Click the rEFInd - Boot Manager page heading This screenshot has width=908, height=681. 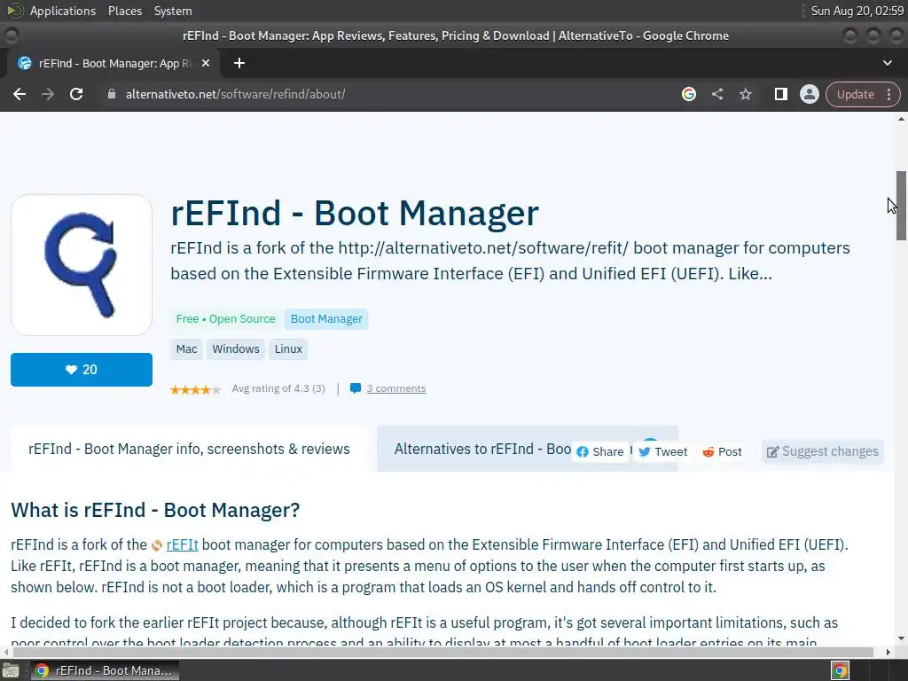(x=355, y=213)
